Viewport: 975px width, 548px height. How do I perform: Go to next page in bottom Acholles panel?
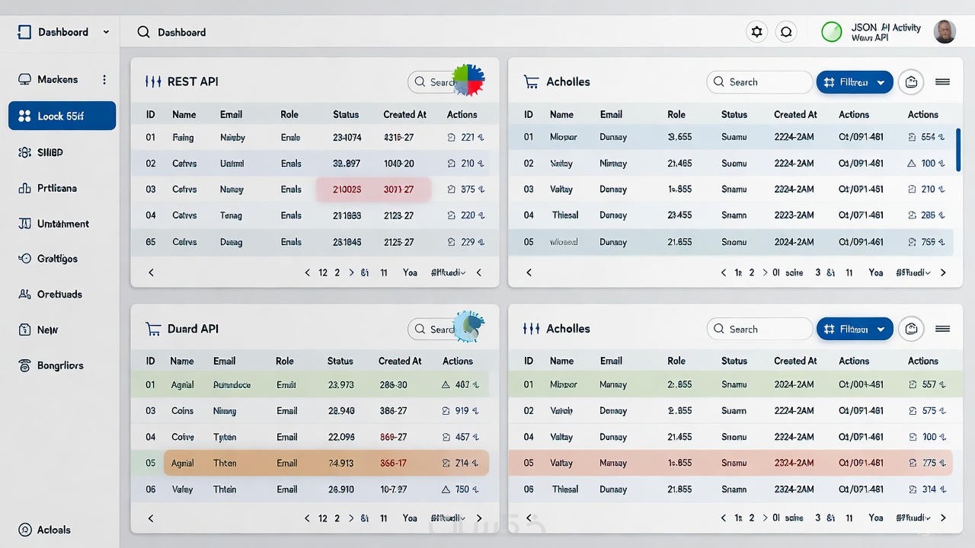(x=943, y=518)
